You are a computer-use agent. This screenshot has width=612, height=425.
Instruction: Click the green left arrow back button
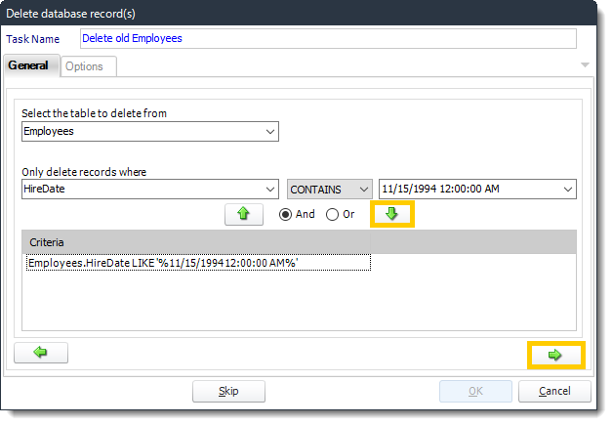click(x=41, y=353)
